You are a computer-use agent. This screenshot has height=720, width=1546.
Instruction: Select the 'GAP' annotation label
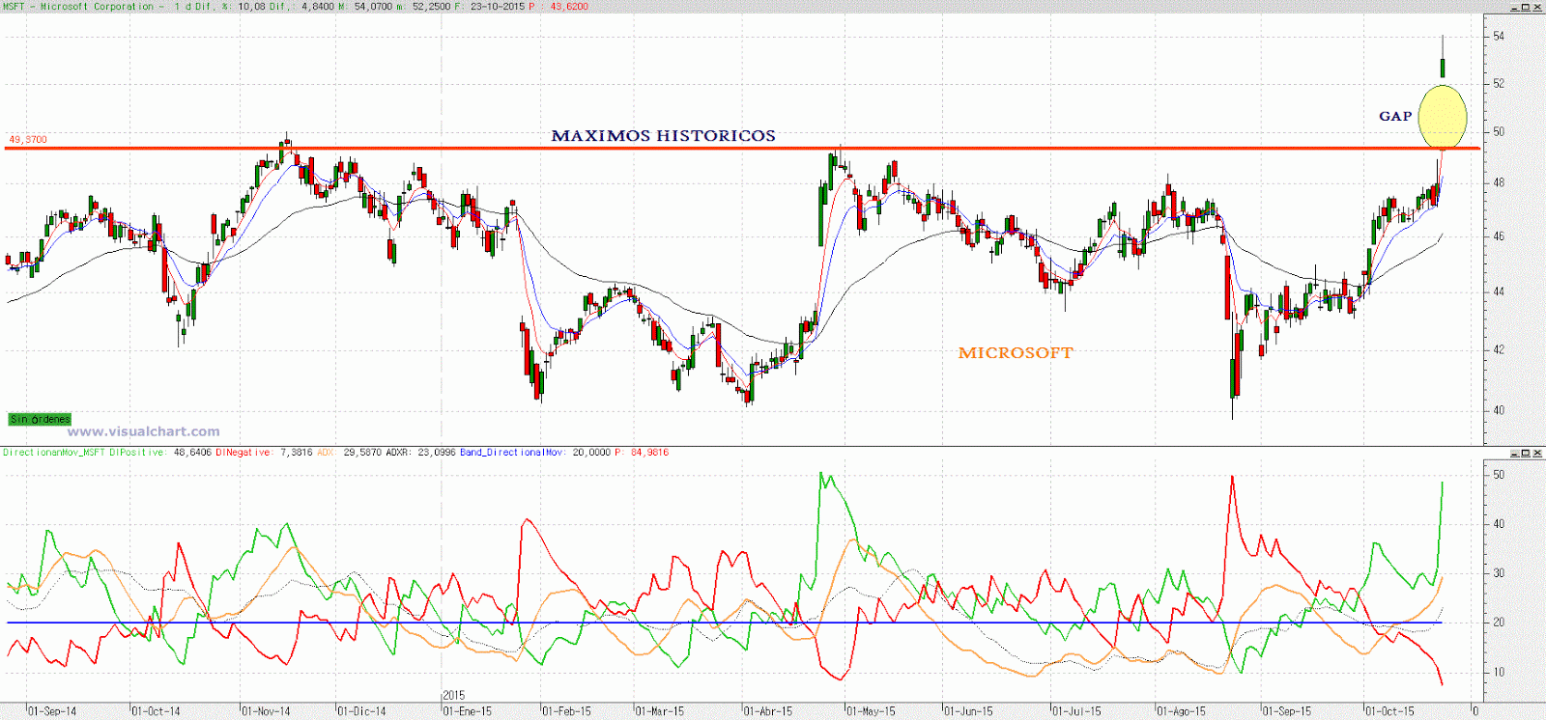[1395, 116]
